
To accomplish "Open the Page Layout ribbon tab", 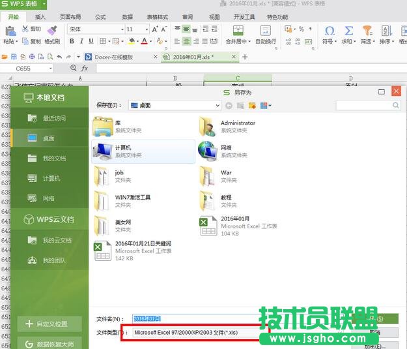I will coord(70,17).
